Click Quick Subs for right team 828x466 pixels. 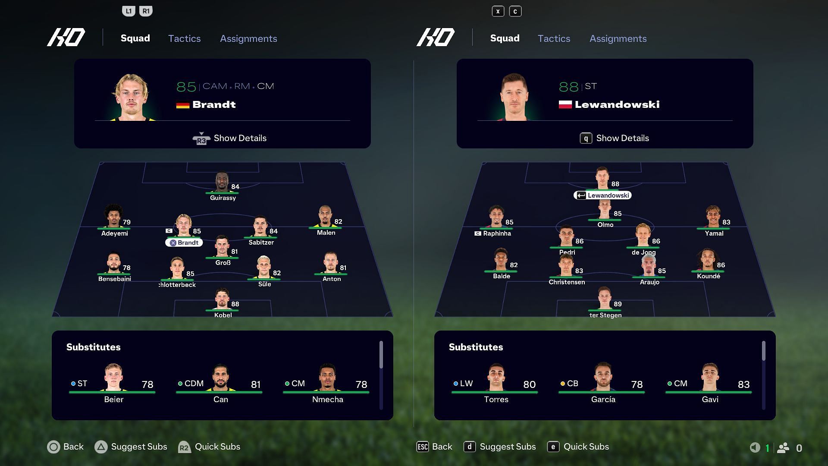[x=586, y=446]
